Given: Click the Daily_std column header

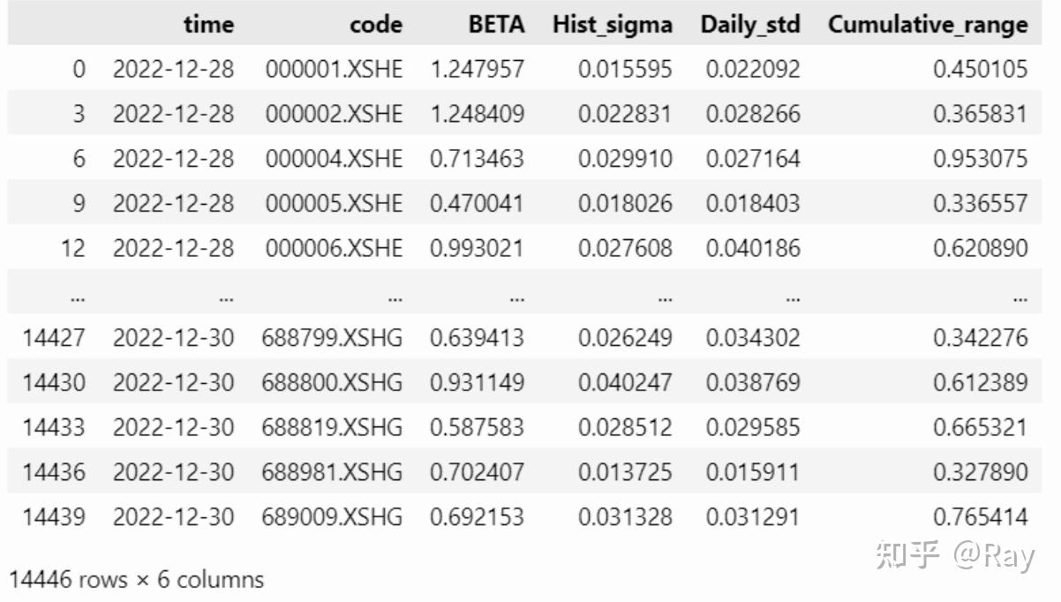Looking at the screenshot, I should tap(750, 25).
